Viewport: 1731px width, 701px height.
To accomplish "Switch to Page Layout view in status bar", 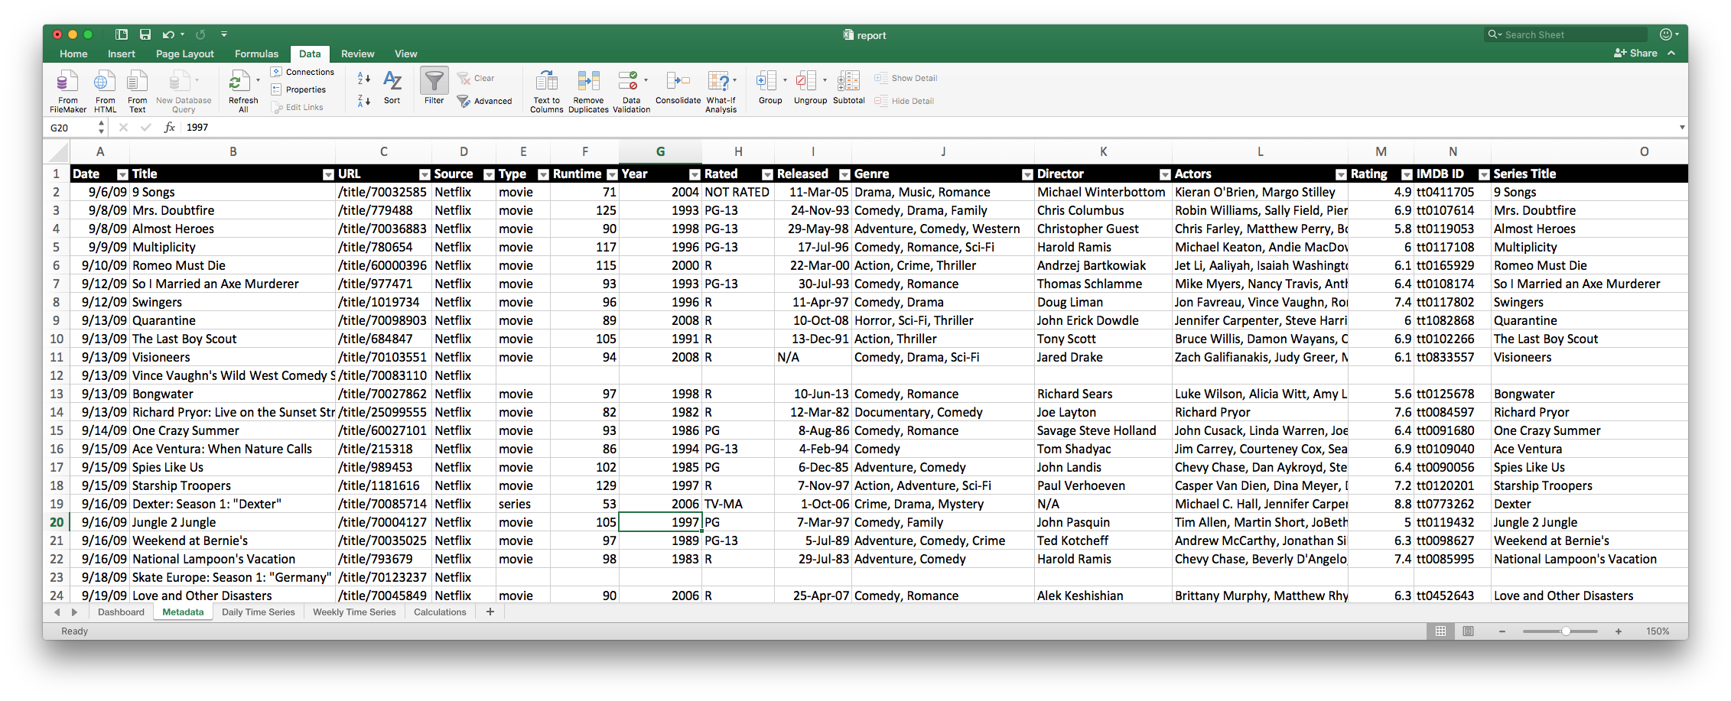I will point(1468,631).
